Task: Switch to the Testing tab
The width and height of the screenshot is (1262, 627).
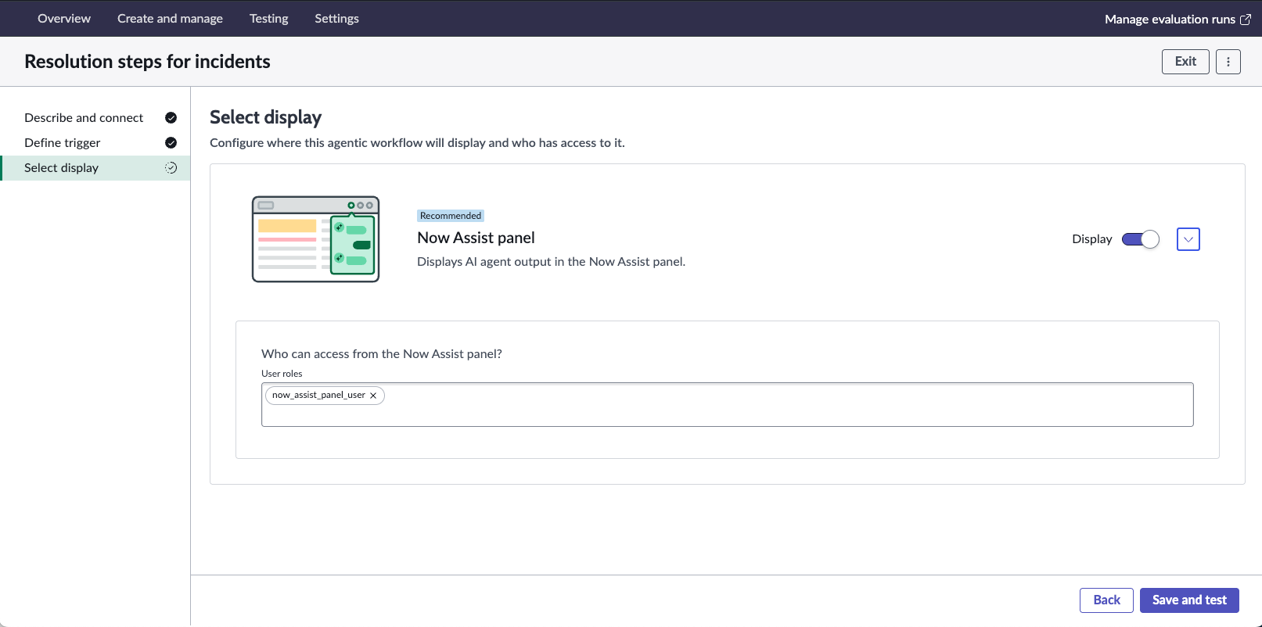Action: (268, 18)
